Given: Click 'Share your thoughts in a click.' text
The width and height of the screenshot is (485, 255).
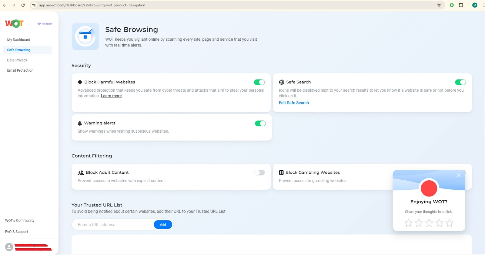Looking at the screenshot, I should click(x=429, y=212).
